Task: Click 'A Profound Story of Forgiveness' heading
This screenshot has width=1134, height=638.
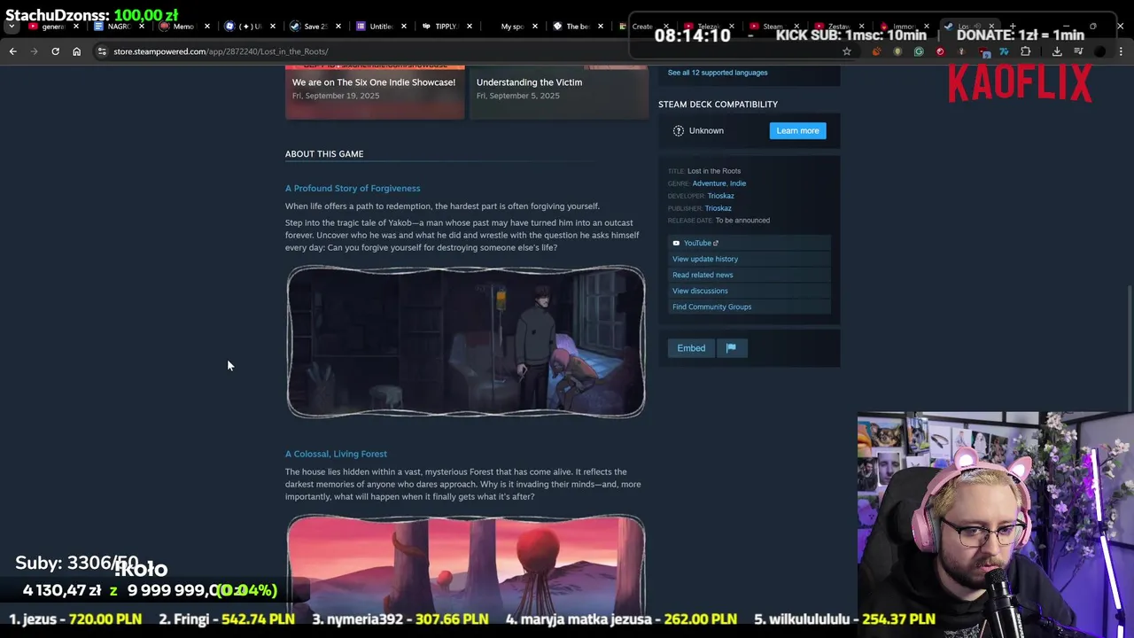Action: (x=353, y=189)
